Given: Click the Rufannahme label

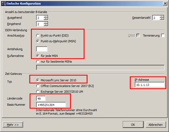Looking at the screenshot, I should 15,56.
